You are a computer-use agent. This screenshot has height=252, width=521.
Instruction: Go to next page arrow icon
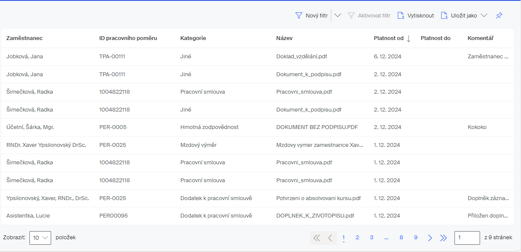coord(430,238)
